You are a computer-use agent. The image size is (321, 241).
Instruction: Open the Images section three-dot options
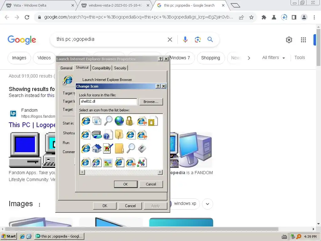[39, 205]
